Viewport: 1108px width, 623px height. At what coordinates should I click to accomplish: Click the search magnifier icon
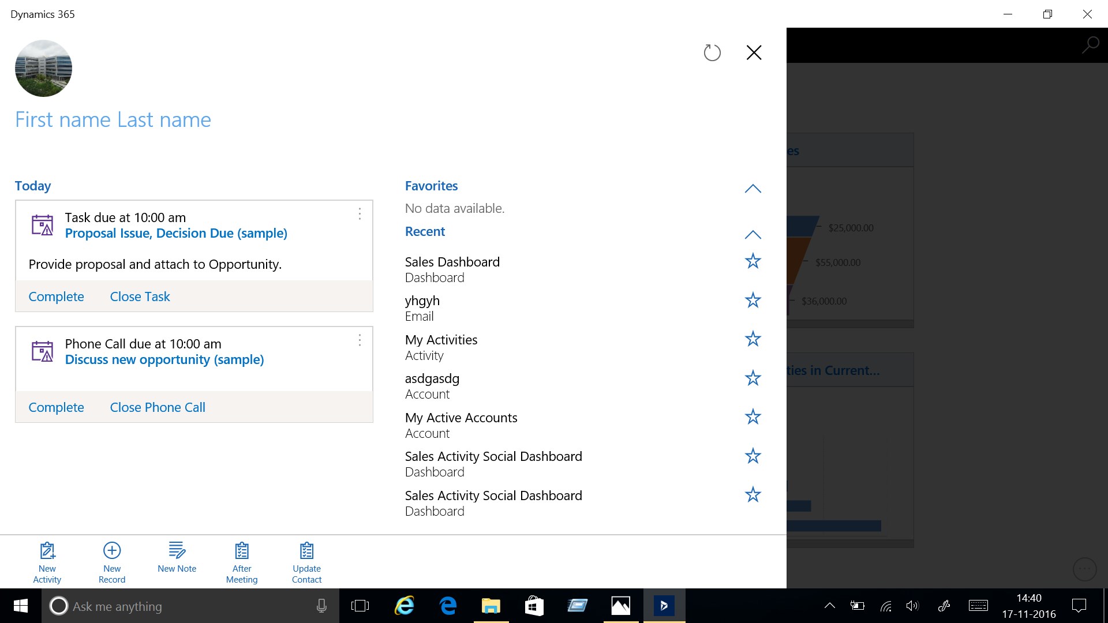1090,45
